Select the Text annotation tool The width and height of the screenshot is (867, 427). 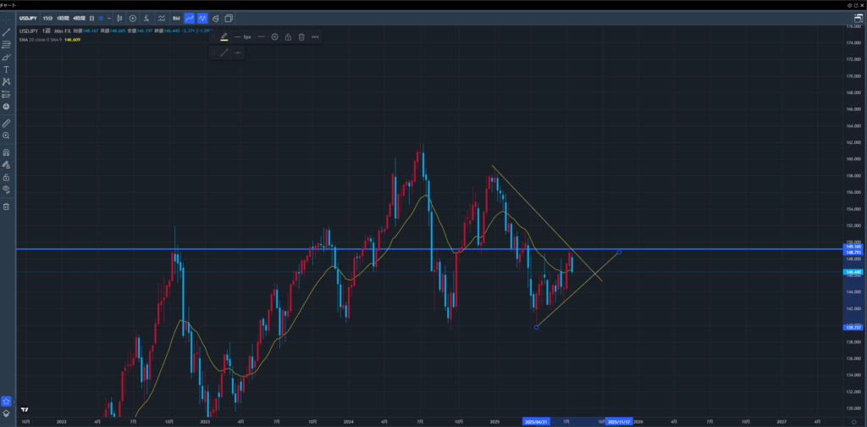coord(7,69)
